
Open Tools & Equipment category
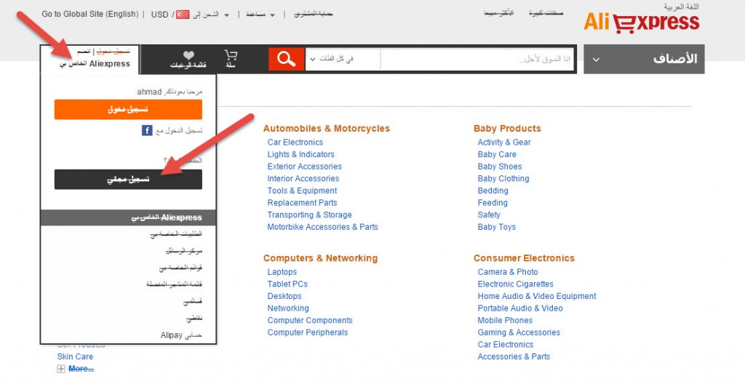click(302, 191)
